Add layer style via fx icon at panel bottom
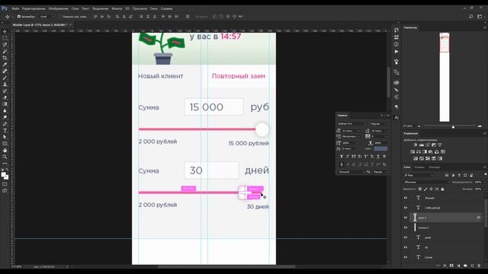488x274 pixels. (x=445, y=266)
